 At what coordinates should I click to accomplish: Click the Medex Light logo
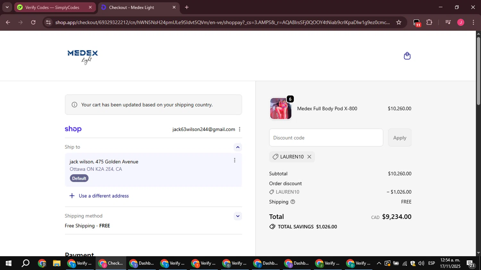click(x=83, y=57)
